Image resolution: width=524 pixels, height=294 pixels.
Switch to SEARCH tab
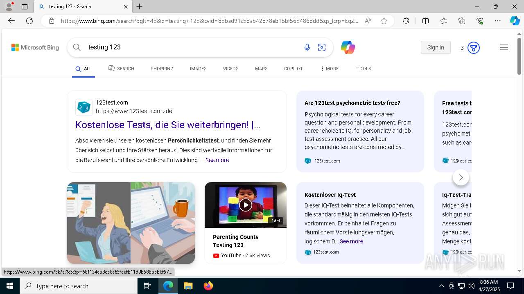tap(121, 69)
